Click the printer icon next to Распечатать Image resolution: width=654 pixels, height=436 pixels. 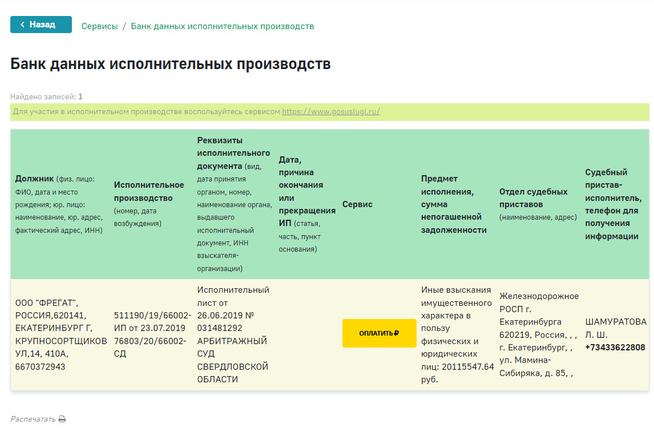(62, 419)
